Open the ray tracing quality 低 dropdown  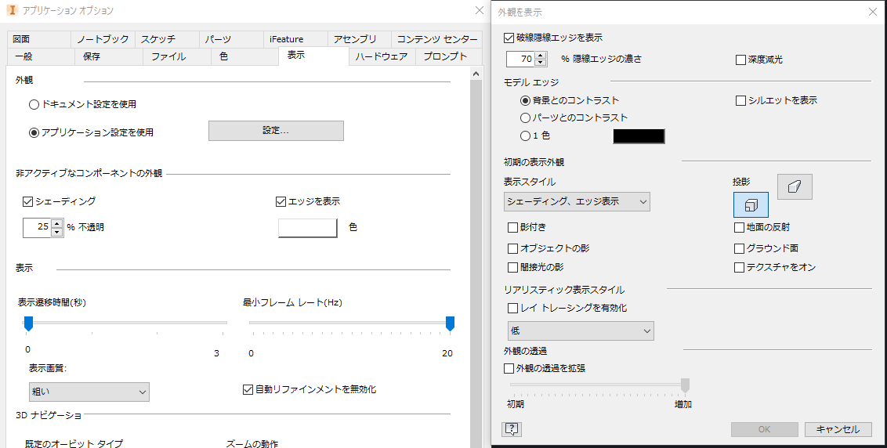pos(581,331)
